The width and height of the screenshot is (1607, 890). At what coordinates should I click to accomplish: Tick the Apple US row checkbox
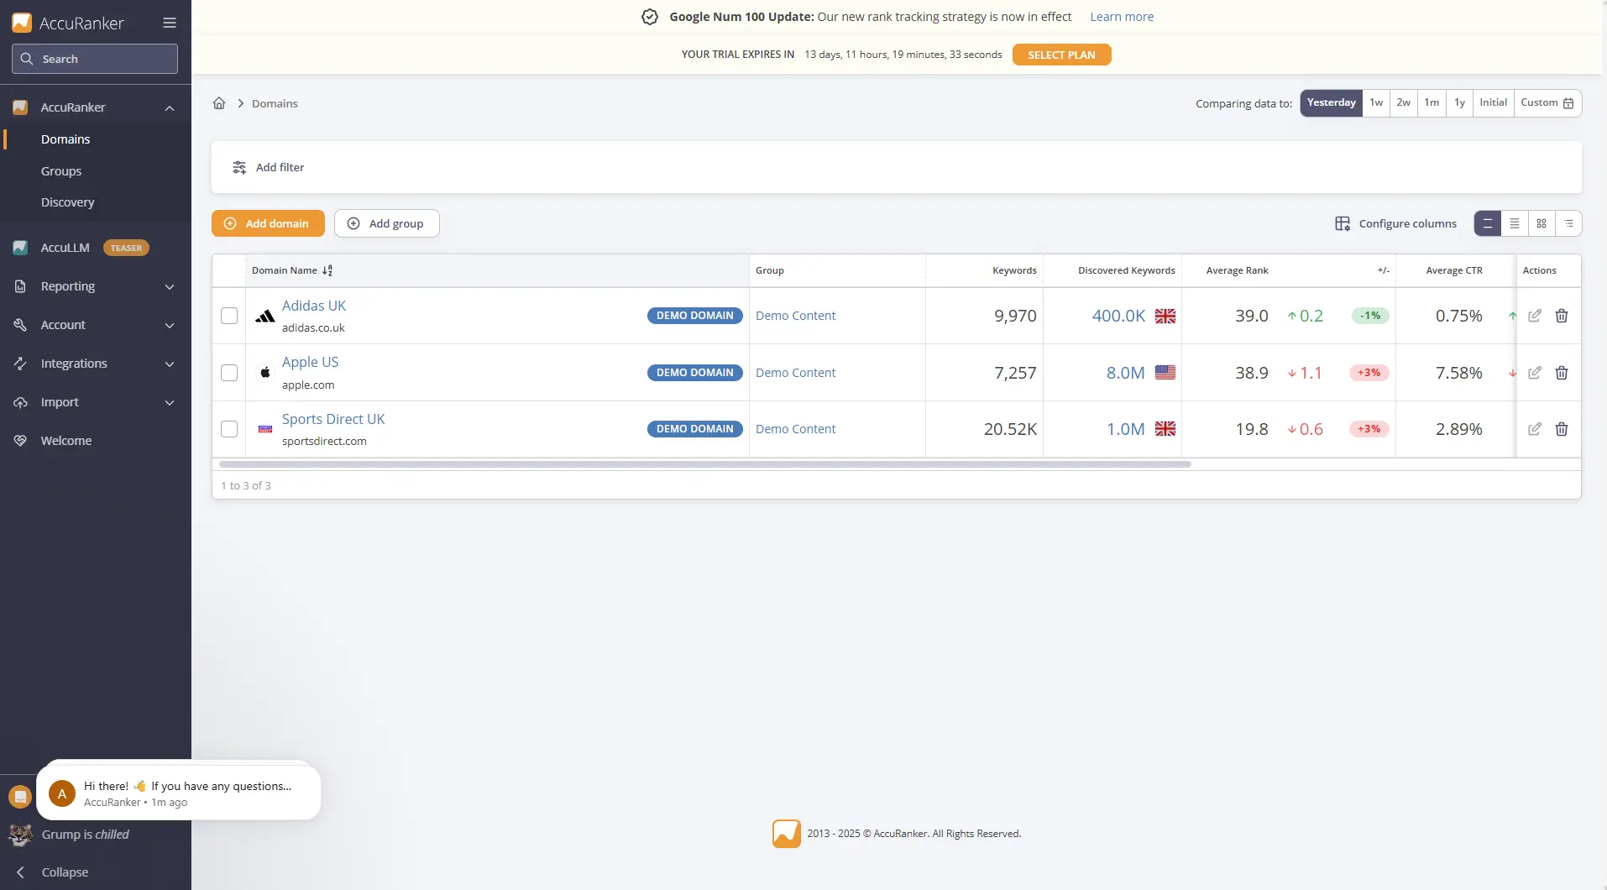click(229, 373)
